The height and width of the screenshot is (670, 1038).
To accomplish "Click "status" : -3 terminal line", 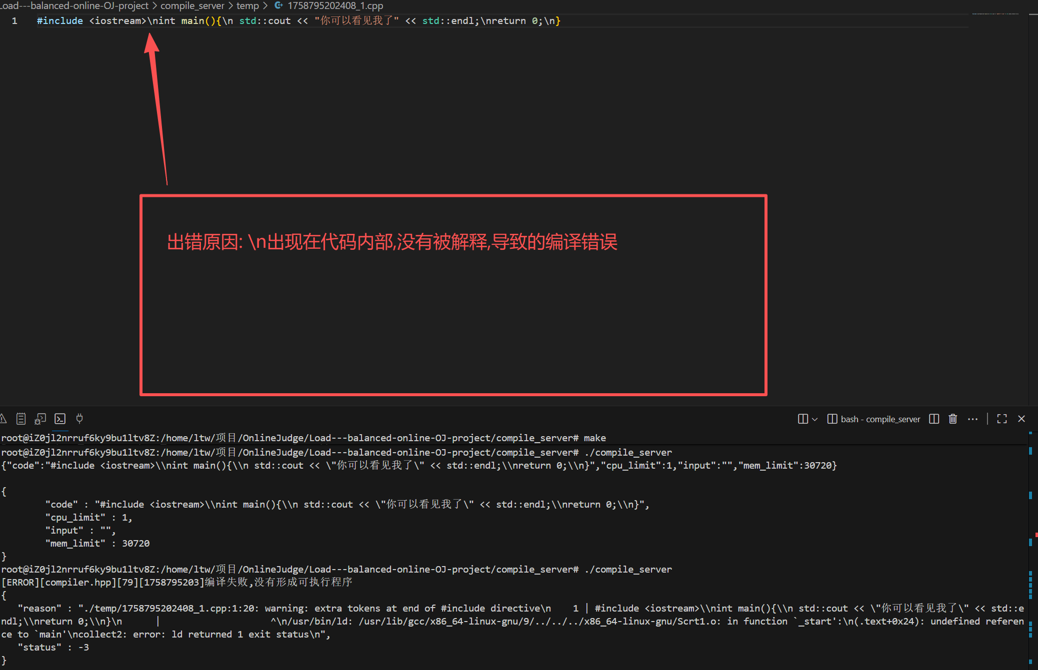I will coord(53,648).
